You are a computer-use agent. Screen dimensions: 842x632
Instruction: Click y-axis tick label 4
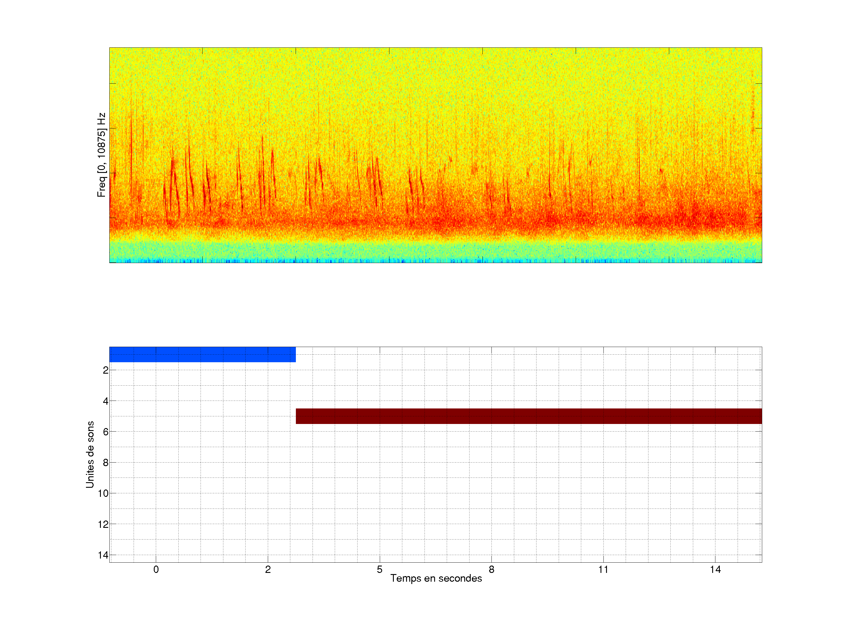pos(106,401)
